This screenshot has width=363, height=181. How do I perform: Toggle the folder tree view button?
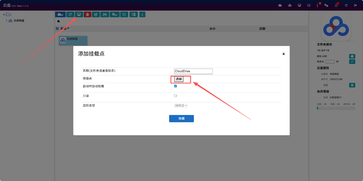133,14
